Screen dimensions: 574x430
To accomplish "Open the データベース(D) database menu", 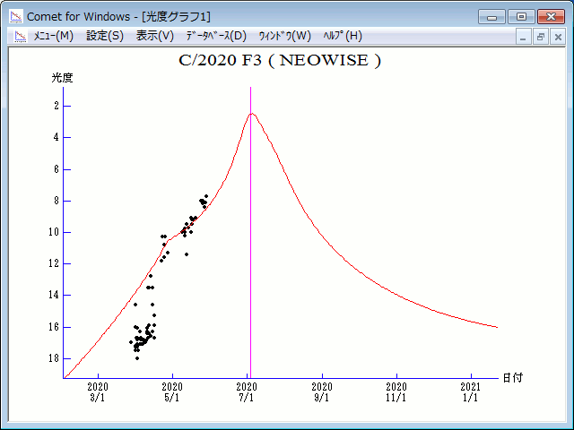I will pos(215,36).
